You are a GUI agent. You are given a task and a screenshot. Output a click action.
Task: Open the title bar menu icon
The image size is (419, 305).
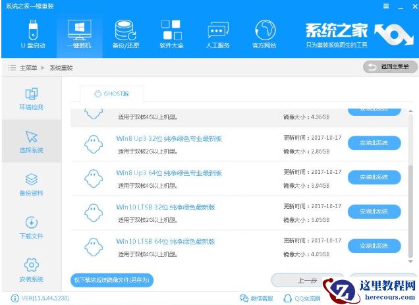pos(386,6)
